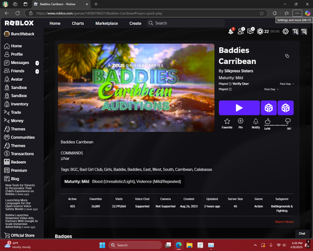Viewport: 313px width, 251px height.
Task: Open the Silkpress Sisters creator link
Action: tap(239, 71)
